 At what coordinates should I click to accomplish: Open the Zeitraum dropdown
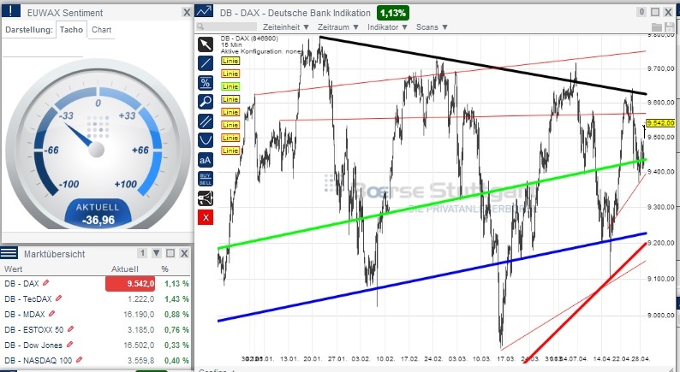tap(338, 27)
